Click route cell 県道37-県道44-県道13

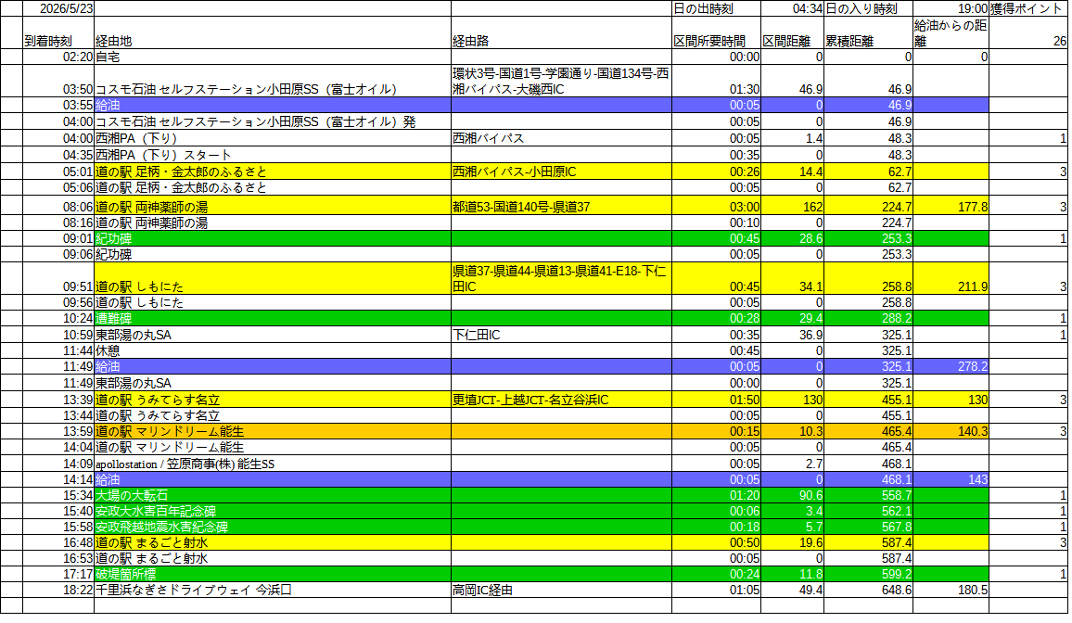pos(561,279)
